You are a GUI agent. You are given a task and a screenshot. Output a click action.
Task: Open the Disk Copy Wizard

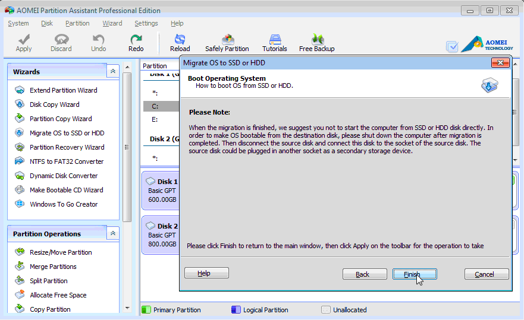click(55, 104)
